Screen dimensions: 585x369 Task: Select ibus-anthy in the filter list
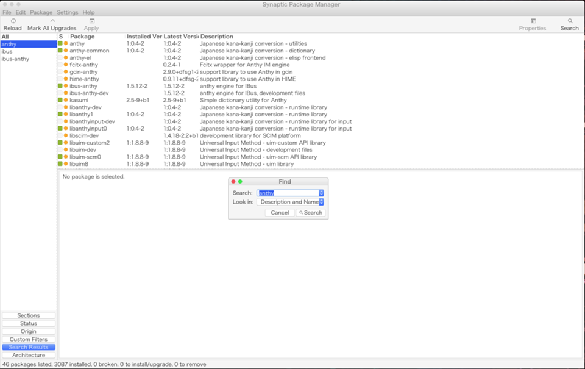[x=15, y=59]
